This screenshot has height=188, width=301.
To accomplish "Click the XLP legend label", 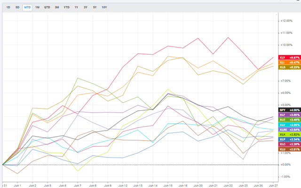I will pos(290,139).
